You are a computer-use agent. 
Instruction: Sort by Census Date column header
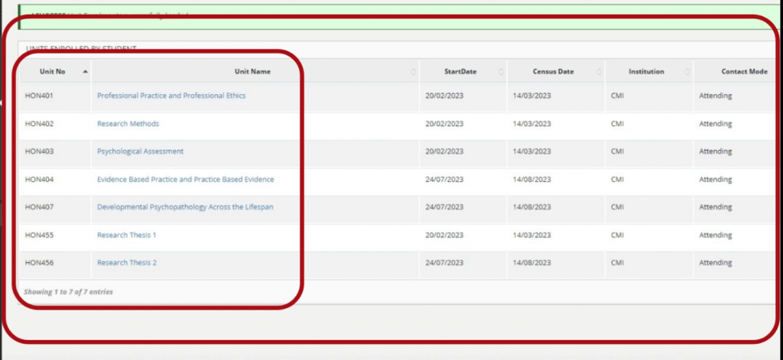pos(556,71)
